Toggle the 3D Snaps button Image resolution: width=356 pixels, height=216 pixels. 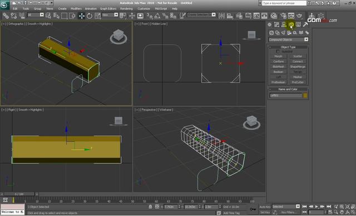coord(150,16)
